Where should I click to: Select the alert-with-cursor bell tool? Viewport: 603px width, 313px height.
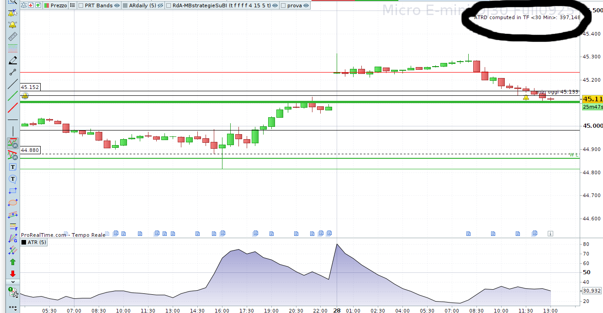click(x=12, y=14)
